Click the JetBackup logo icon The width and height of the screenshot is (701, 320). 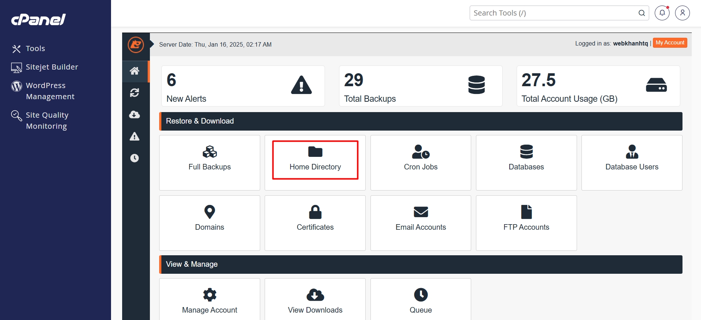pos(136,45)
